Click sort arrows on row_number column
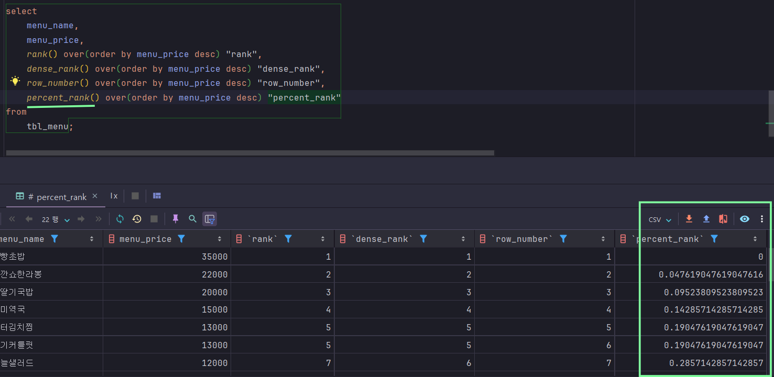The width and height of the screenshot is (774, 377). tap(604, 239)
